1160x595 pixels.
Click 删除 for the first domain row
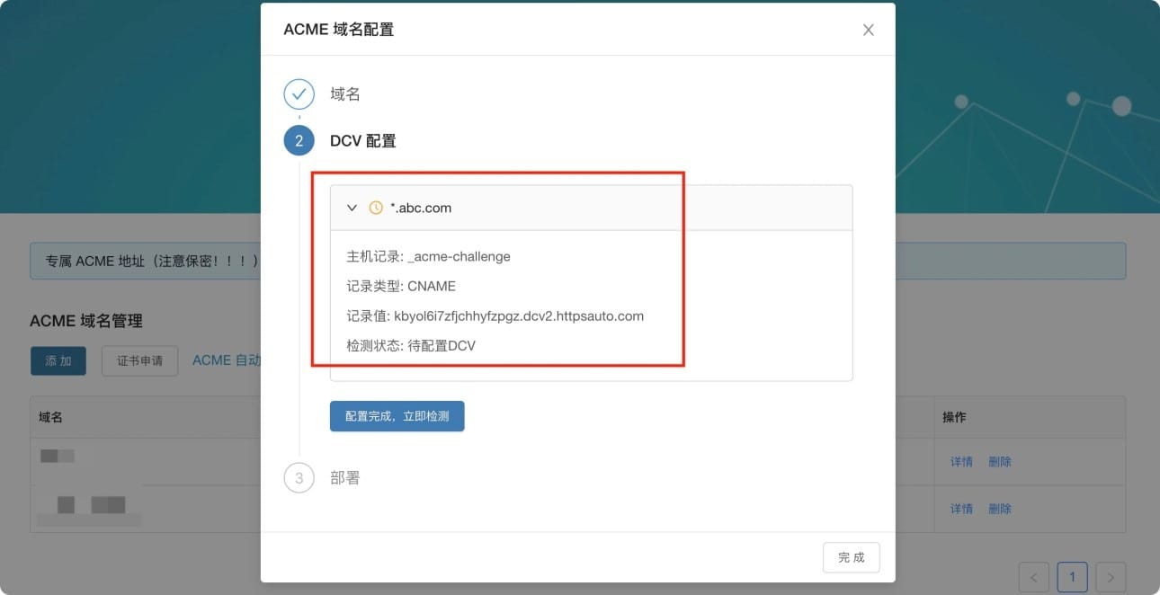coord(1000,462)
